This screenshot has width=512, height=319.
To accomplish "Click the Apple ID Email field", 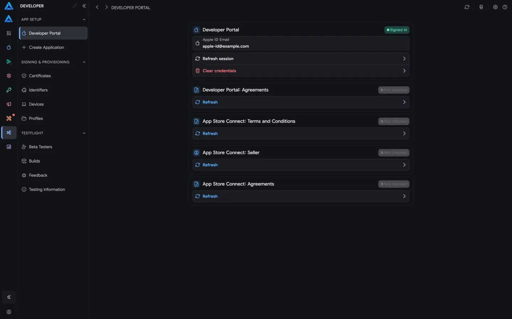I will (301, 43).
